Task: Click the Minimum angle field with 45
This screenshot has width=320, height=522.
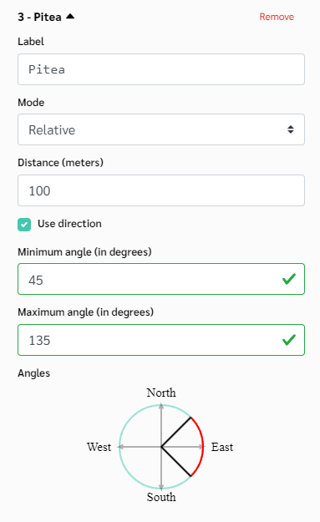Action: coord(161,279)
